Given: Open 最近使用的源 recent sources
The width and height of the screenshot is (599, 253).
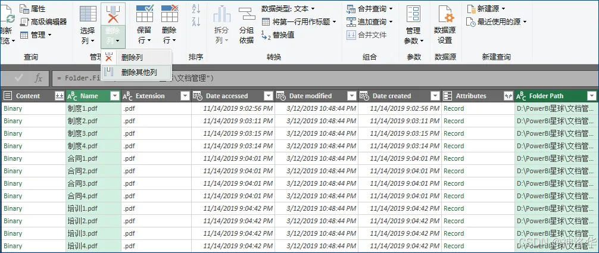Looking at the screenshot, I should 497,22.
